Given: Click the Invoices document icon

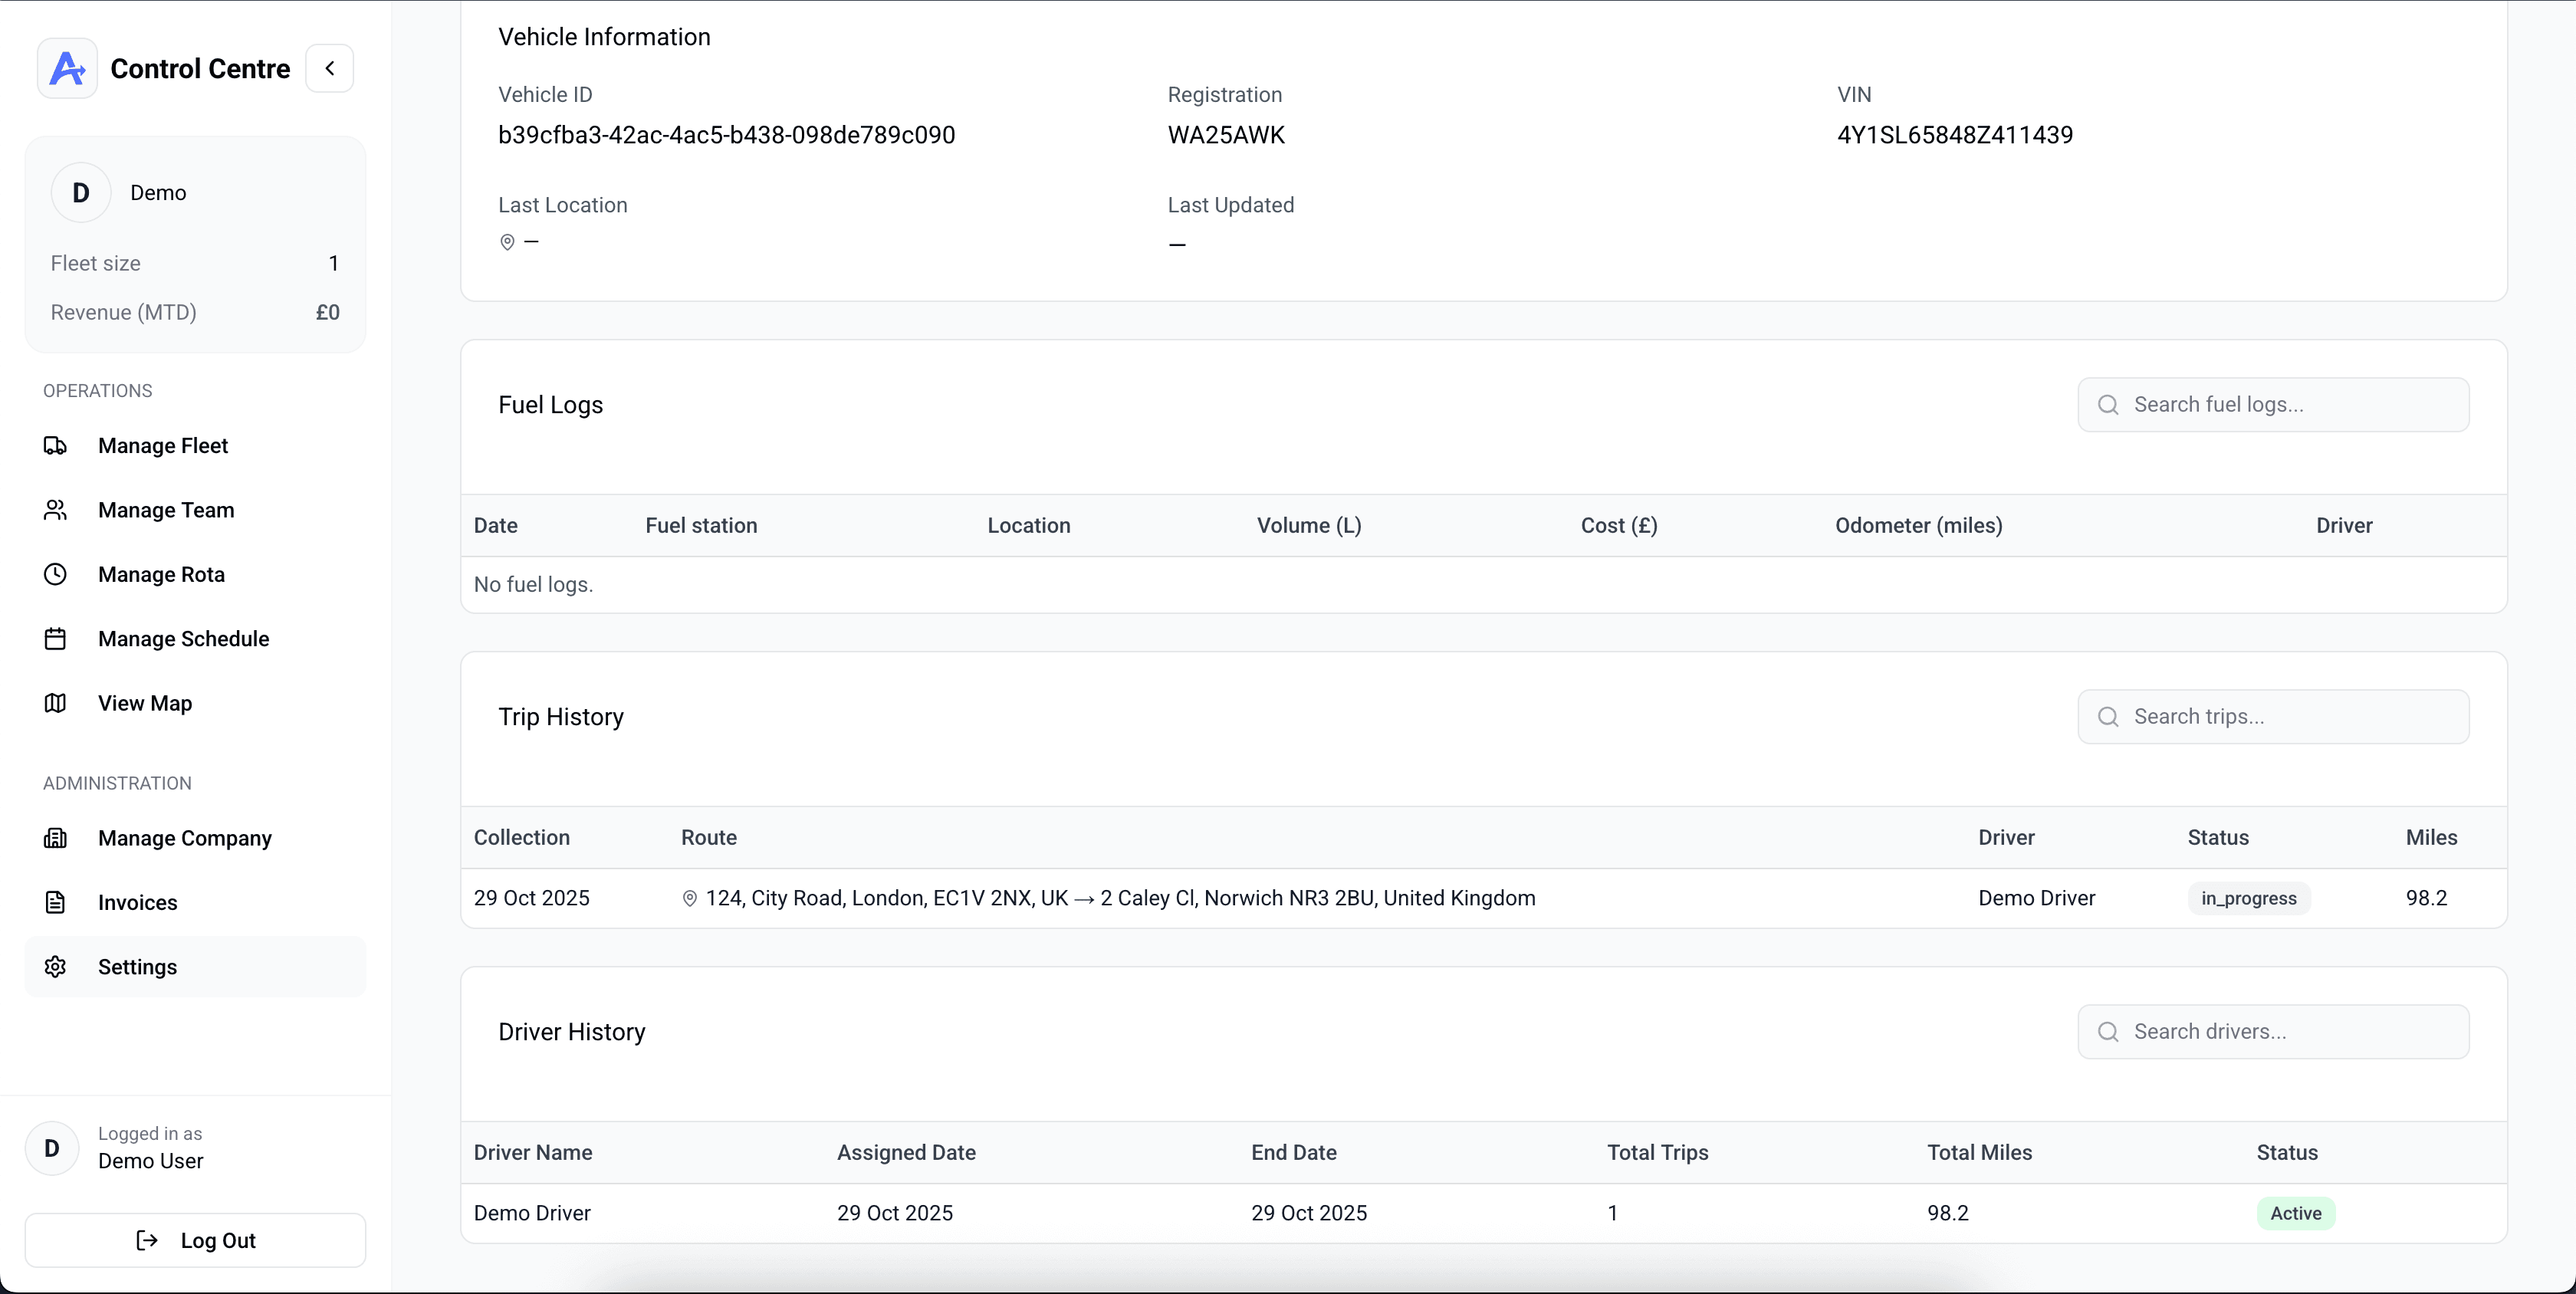Looking at the screenshot, I should [x=56, y=902].
